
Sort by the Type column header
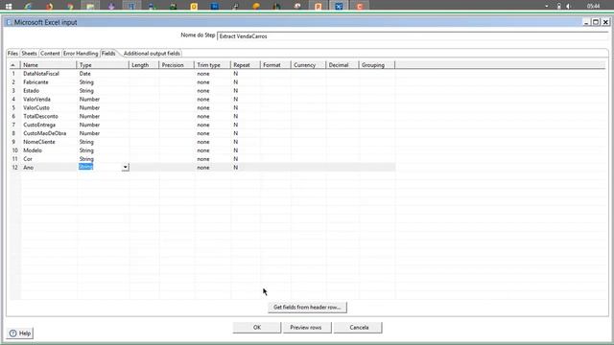[103, 65]
